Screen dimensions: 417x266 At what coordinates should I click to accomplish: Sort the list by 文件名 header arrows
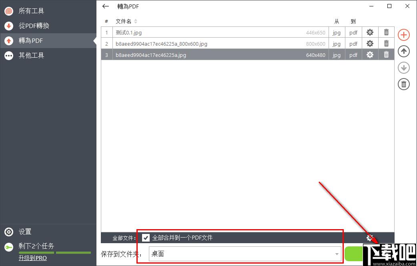136,21
